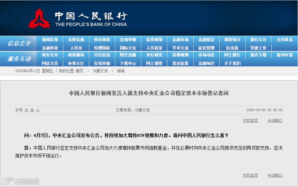Click 服务互动 section header

(19, 59)
